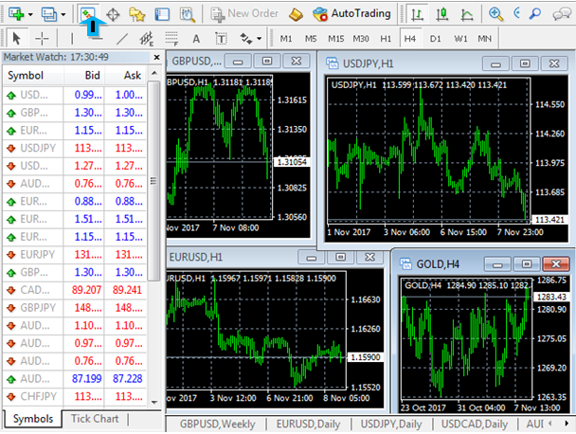
Task: Open the Data Window icon
Action: (x=114, y=14)
